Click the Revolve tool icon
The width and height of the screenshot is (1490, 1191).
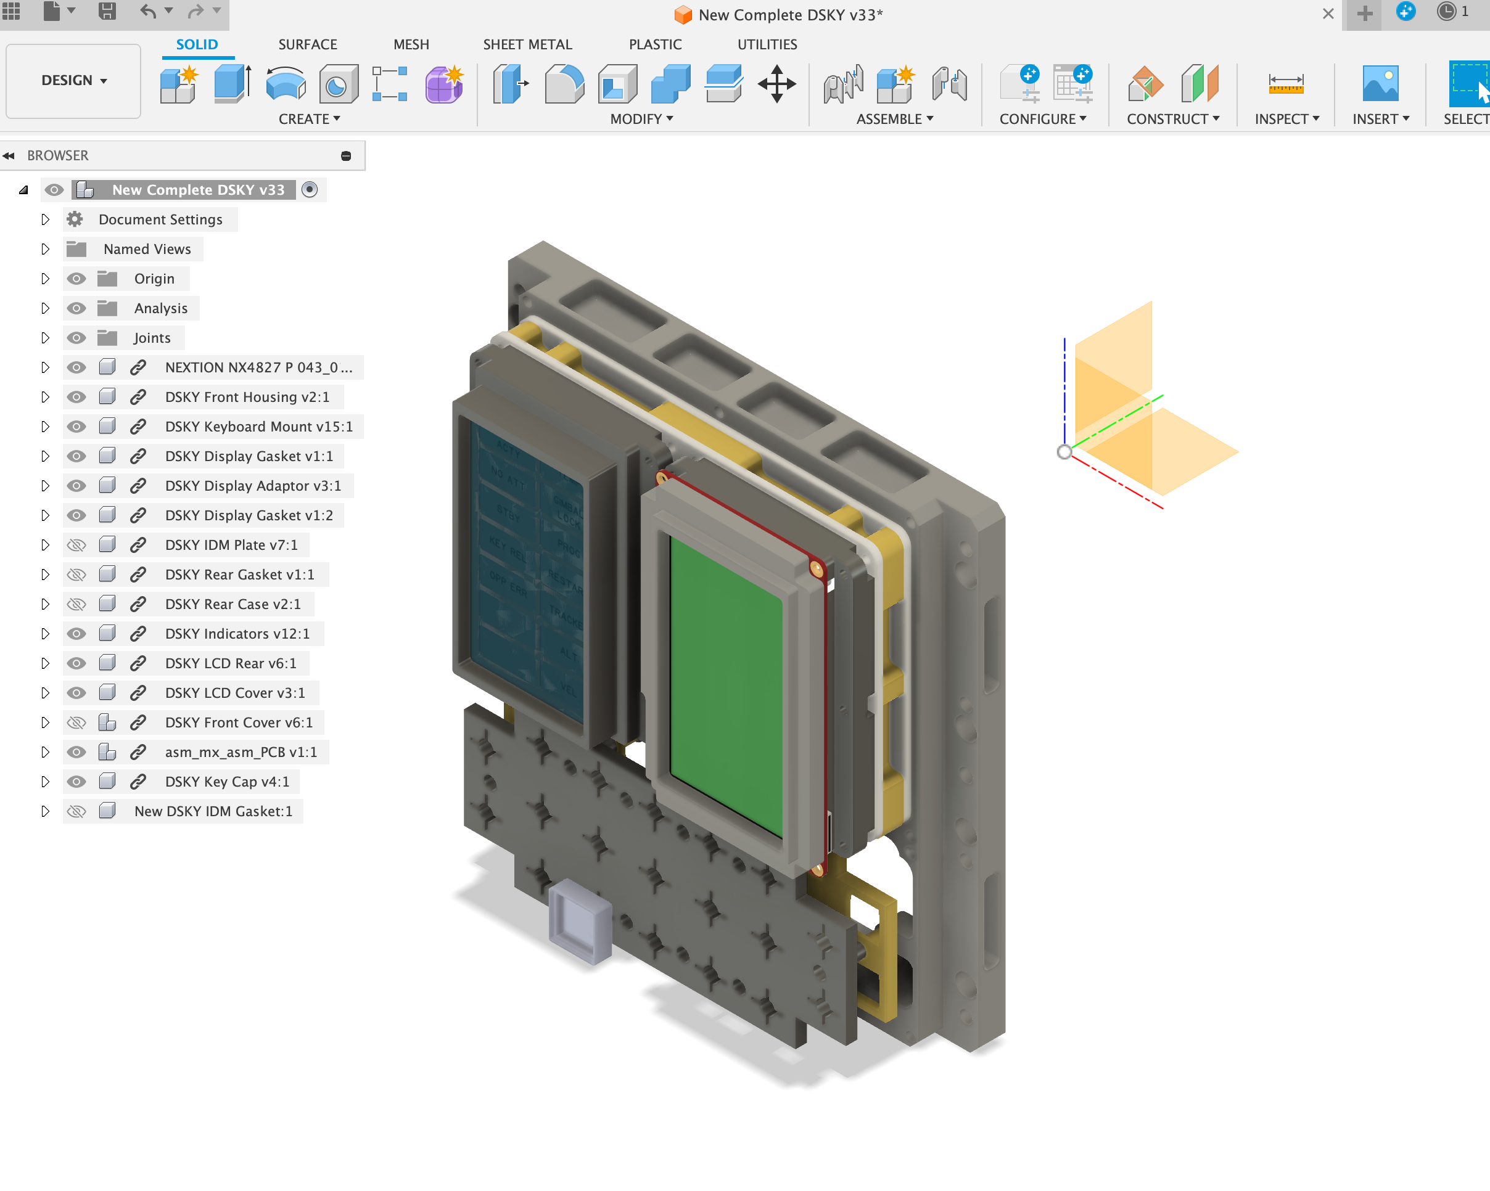[x=286, y=84]
